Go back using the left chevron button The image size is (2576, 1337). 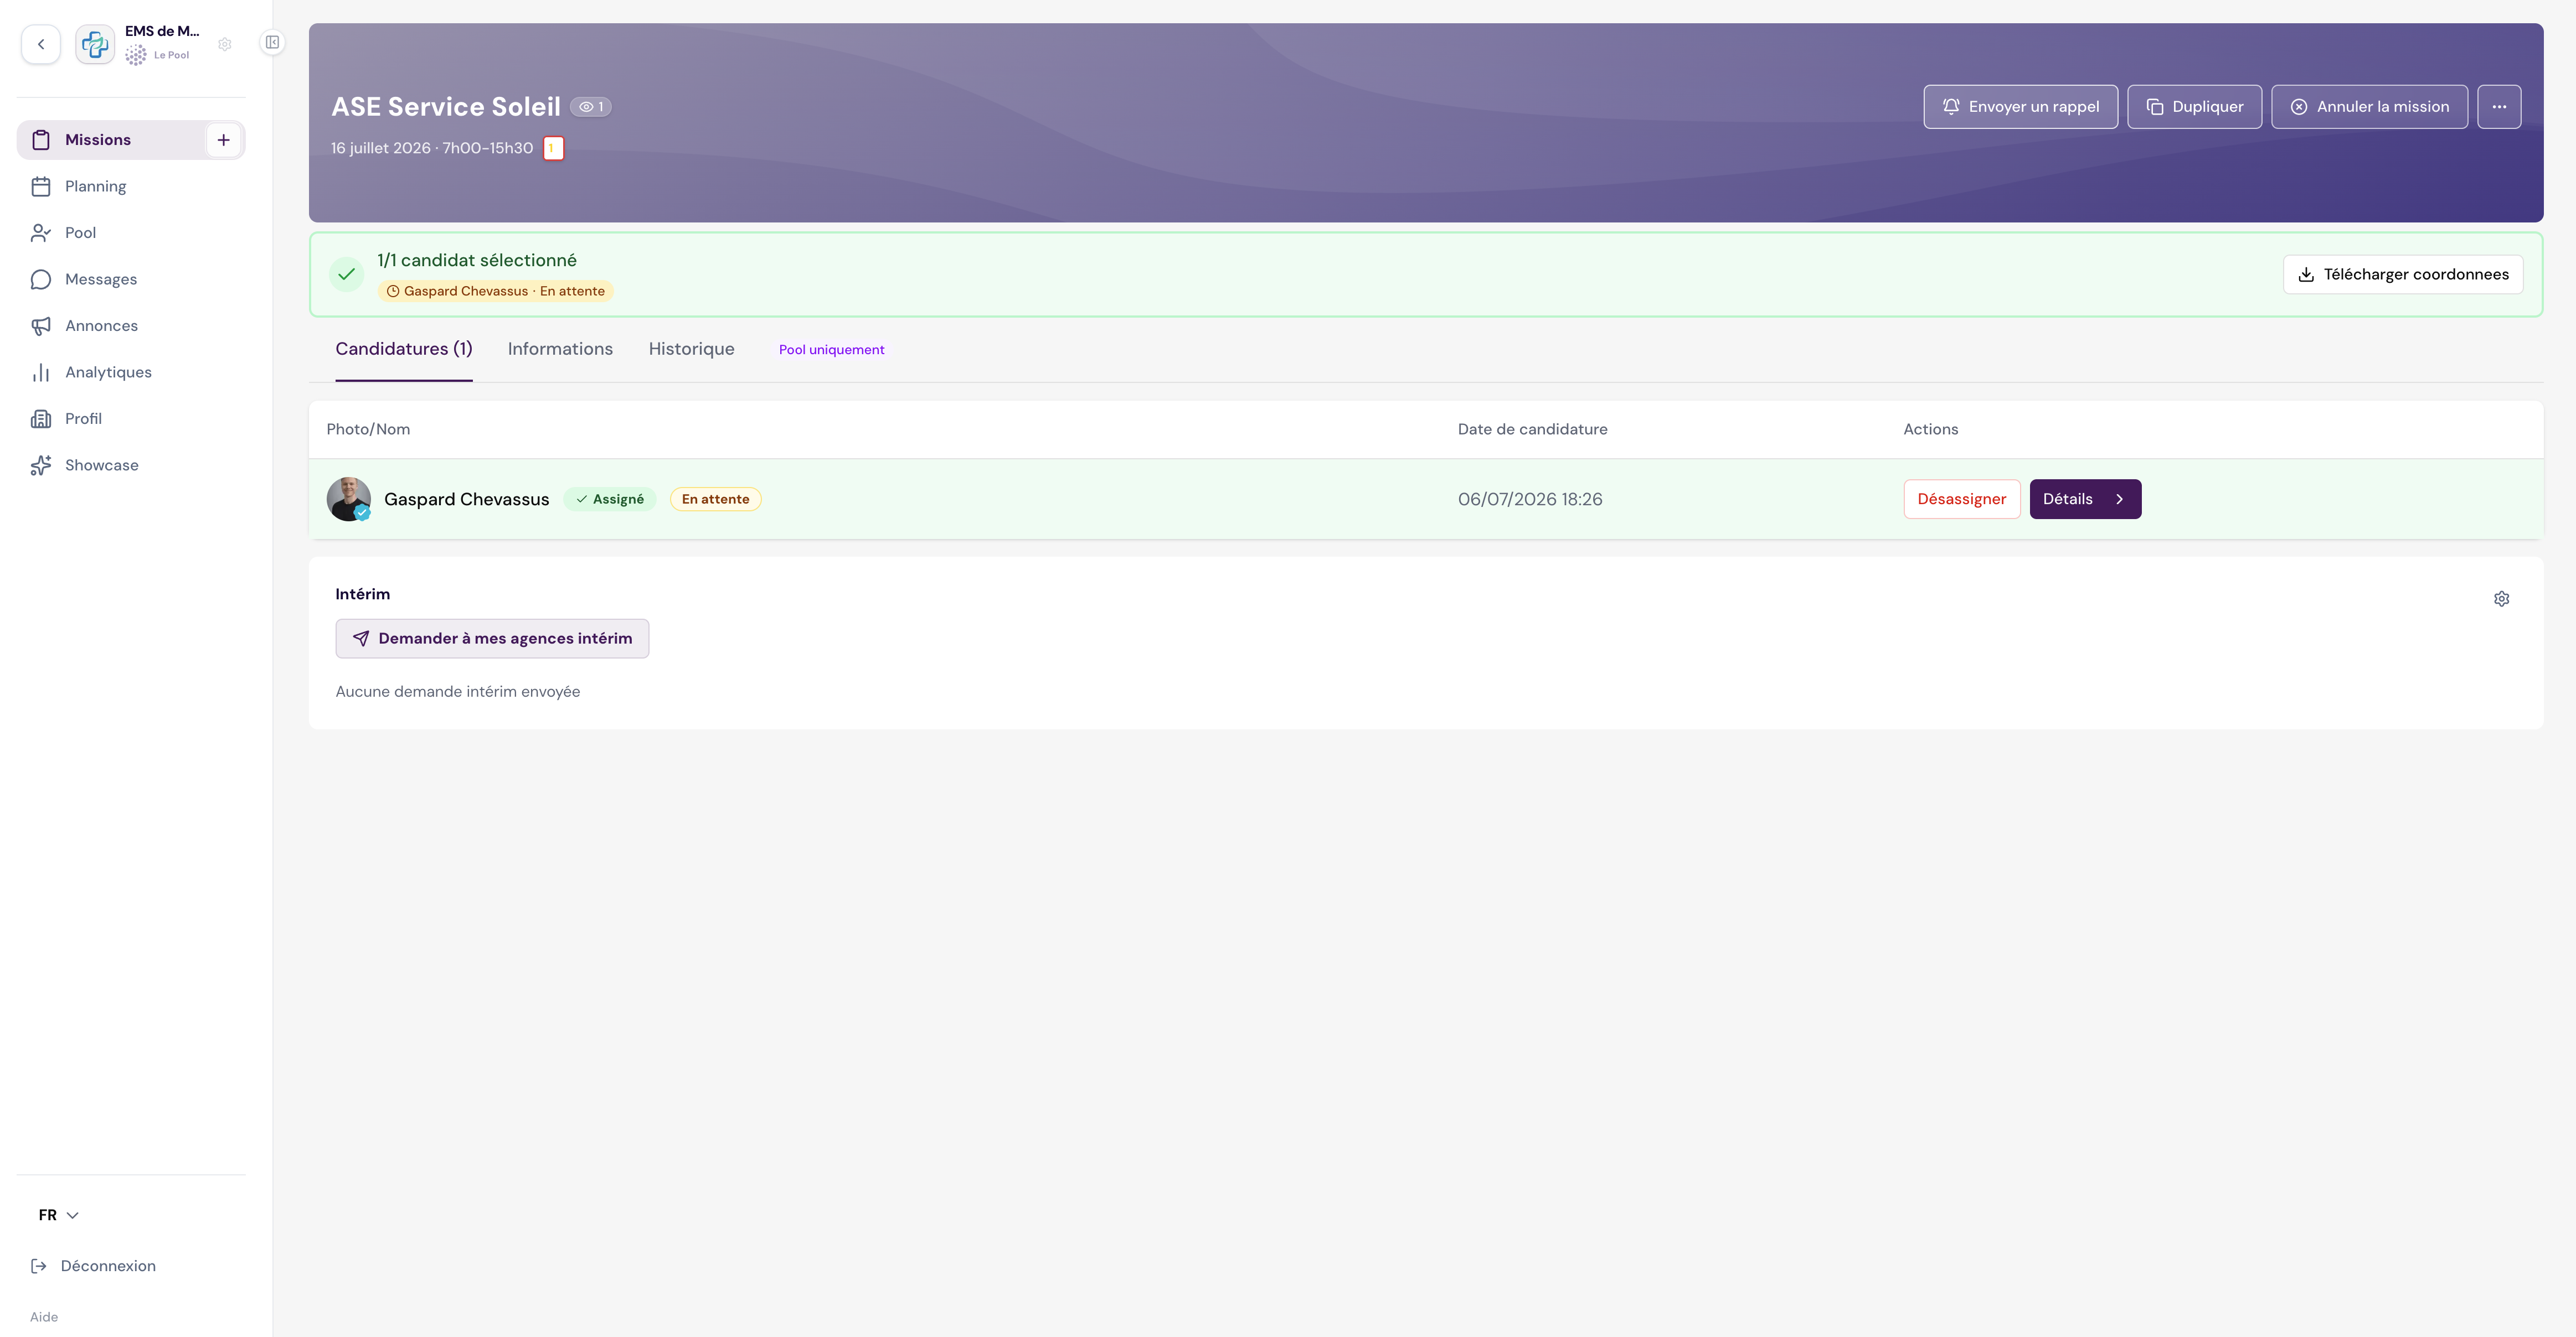[41, 44]
